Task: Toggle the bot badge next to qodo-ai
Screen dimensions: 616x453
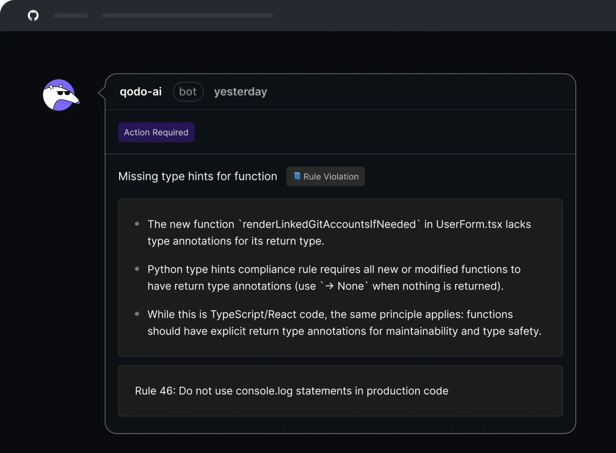Action: 188,91
